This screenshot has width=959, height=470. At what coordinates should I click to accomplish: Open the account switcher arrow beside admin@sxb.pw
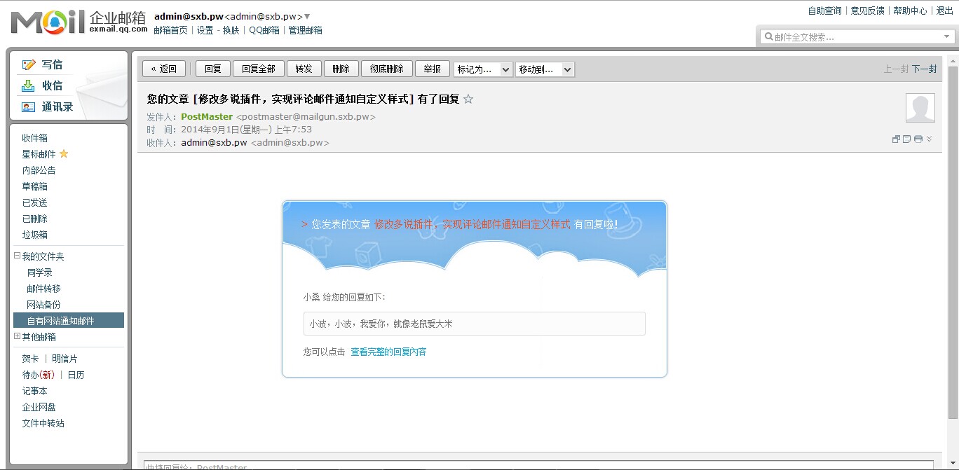point(308,17)
